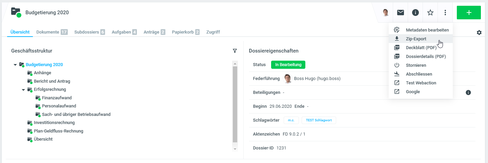The height and width of the screenshot is (163, 488).
Task: Click the green plus add button
Action: tap(469, 13)
